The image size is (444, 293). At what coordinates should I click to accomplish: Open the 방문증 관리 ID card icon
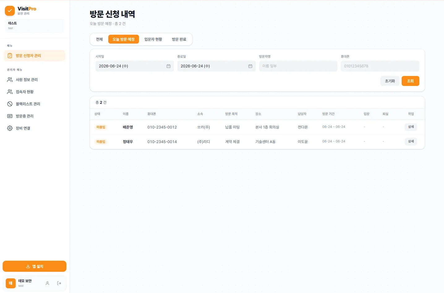click(x=10, y=116)
